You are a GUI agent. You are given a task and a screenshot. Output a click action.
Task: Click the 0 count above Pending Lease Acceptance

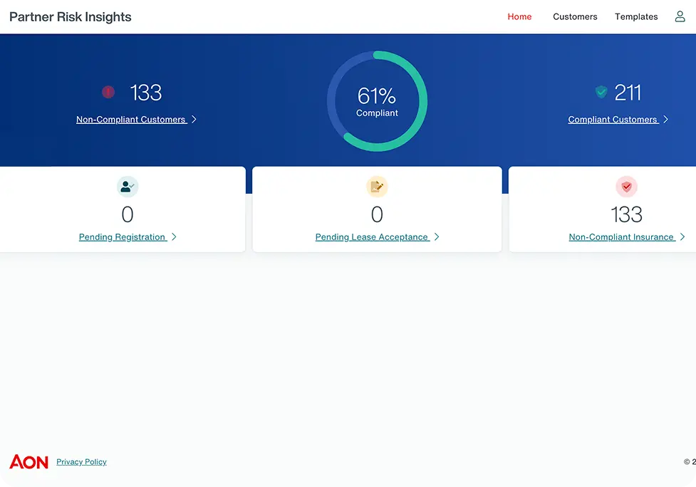[377, 214]
